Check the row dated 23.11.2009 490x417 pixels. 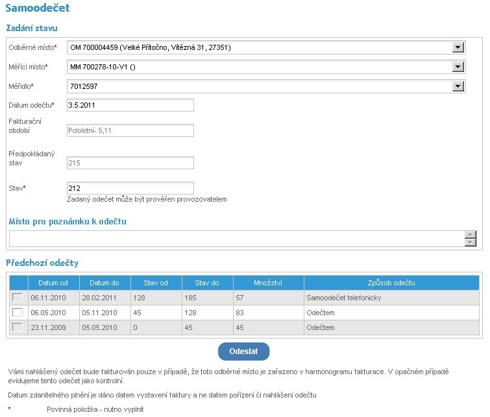pyautogui.click(x=18, y=328)
